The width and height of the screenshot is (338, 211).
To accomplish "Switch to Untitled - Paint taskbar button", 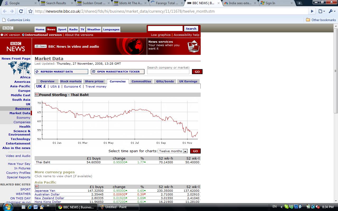I will coord(118,207).
